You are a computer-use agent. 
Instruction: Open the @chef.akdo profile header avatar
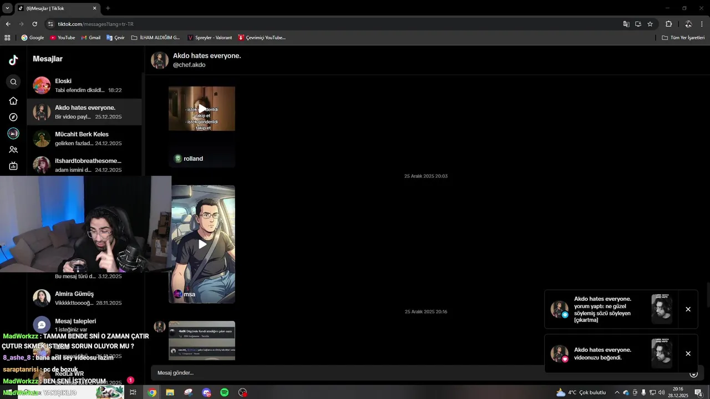[160, 60]
